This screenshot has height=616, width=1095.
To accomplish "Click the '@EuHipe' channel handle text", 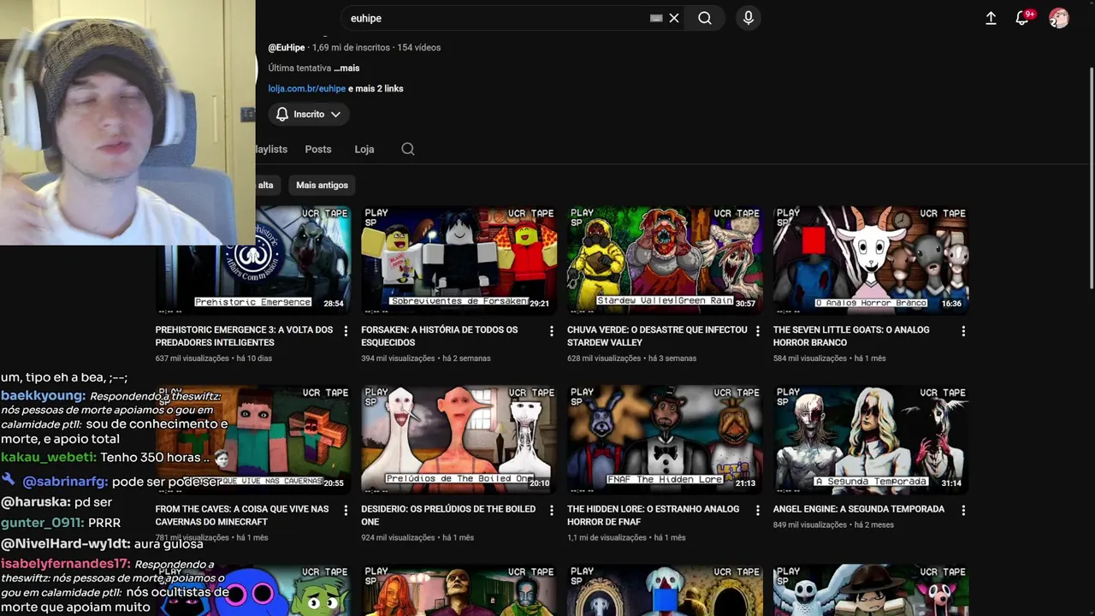I will [x=287, y=47].
